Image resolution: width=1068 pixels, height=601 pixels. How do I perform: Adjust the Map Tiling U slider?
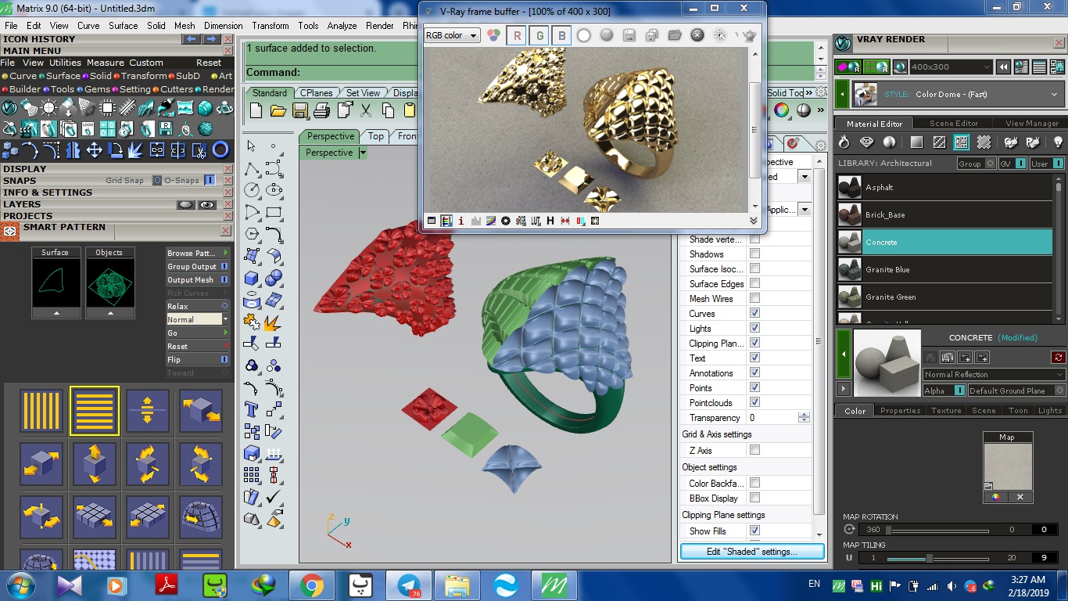click(x=929, y=558)
